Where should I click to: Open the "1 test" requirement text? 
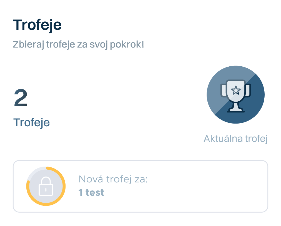91,192
